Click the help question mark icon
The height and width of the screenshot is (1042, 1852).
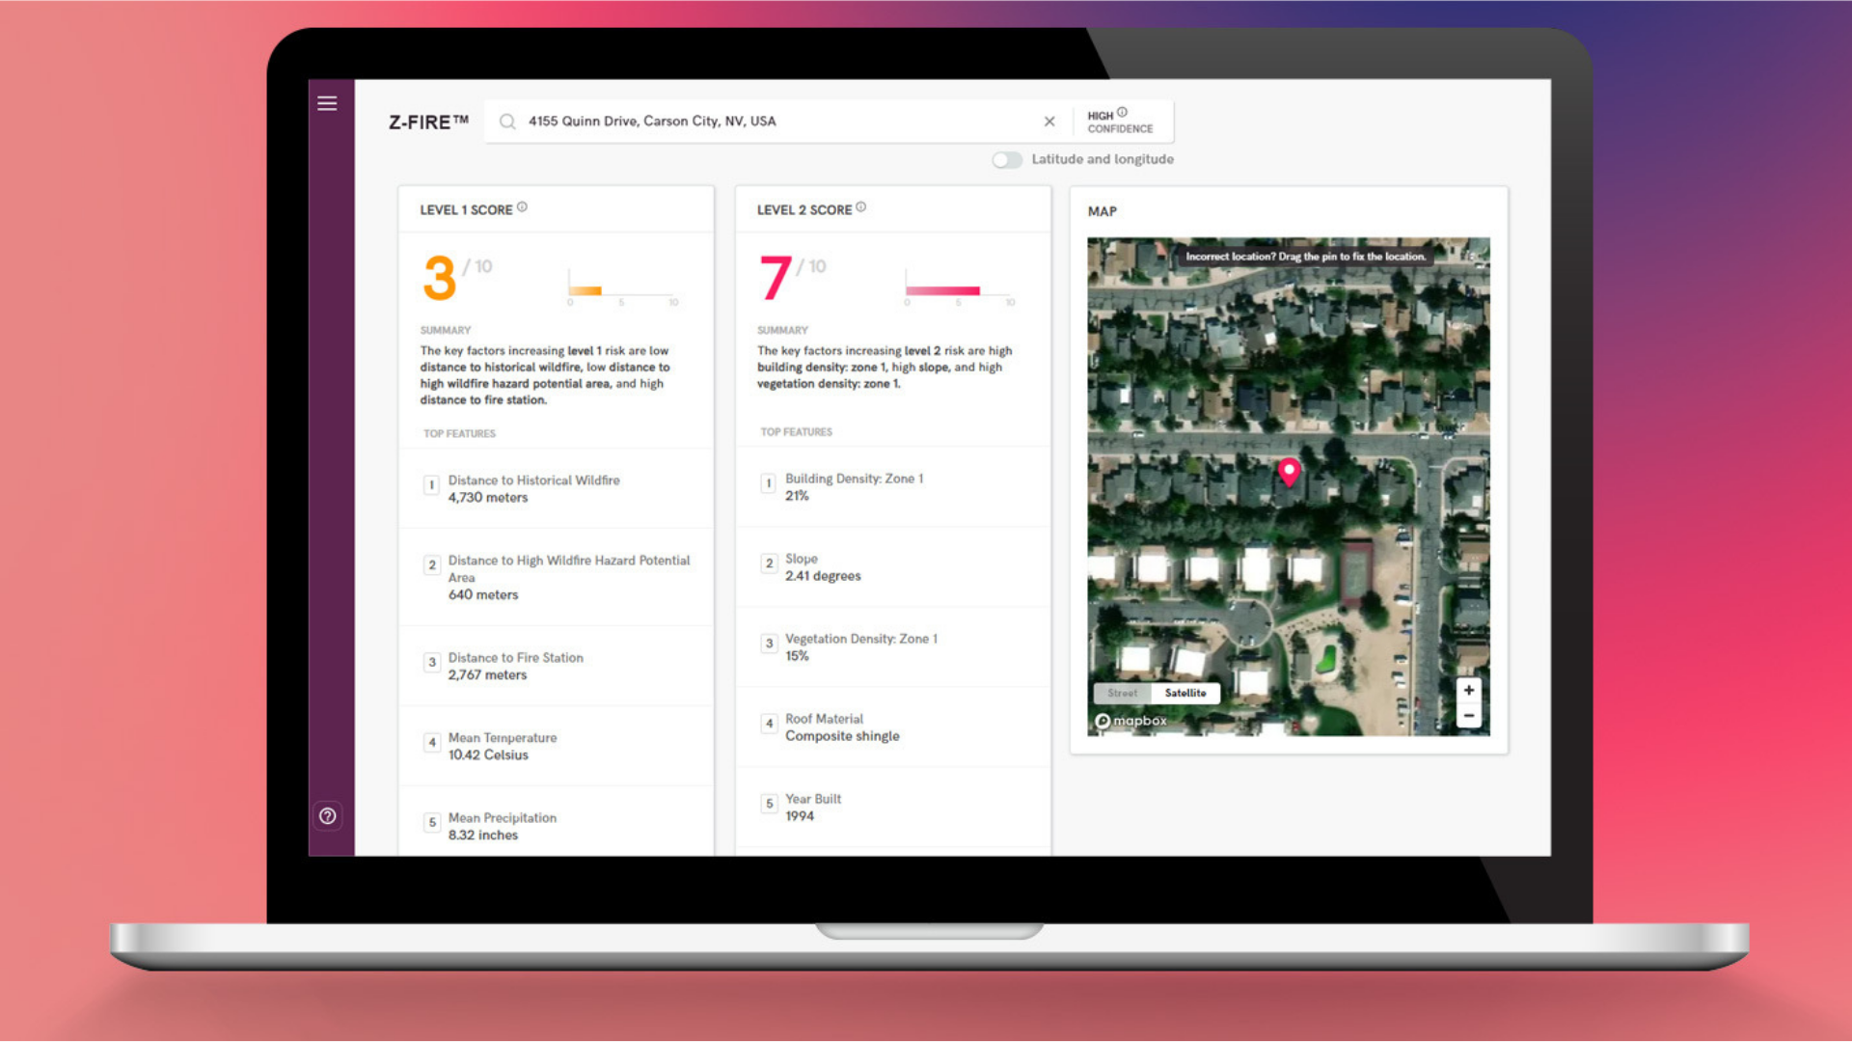328,816
